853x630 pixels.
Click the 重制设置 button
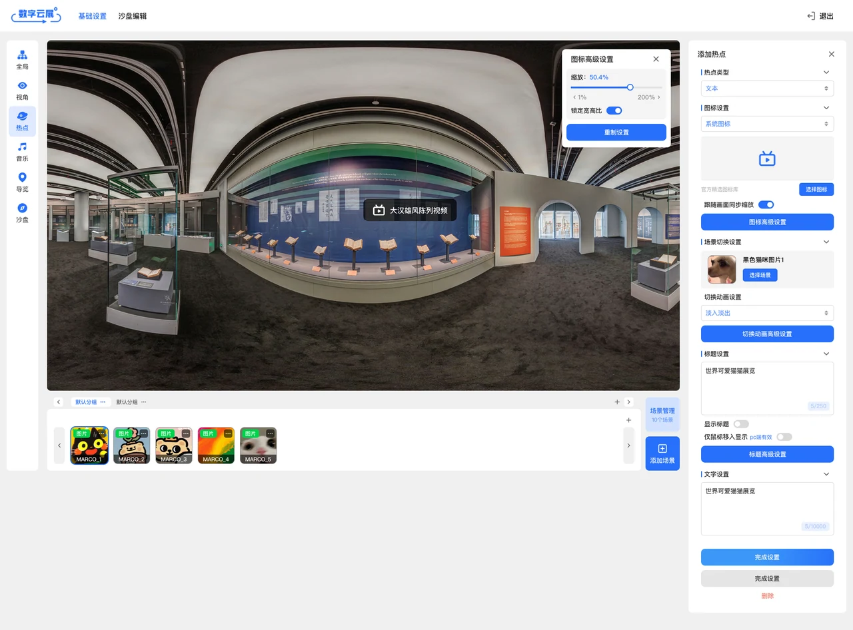click(x=616, y=133)
